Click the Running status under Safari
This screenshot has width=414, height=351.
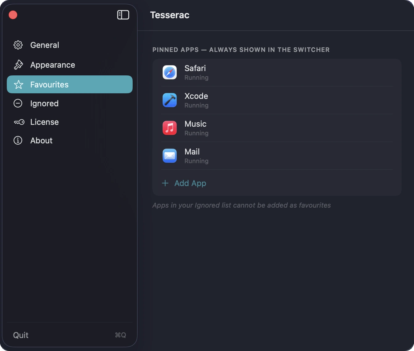coord(197,78)
